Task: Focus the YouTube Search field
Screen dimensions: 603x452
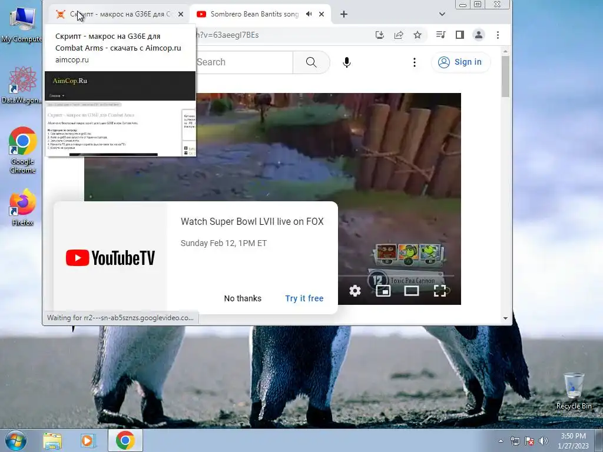Action: (x=244, y=62)
